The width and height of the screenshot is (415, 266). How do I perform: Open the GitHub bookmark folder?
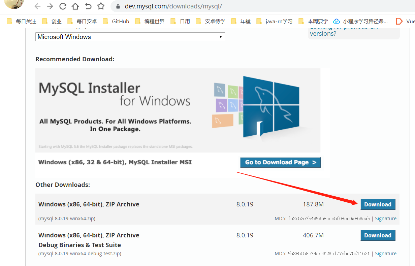pyautogui.click(x=116, y=21)
